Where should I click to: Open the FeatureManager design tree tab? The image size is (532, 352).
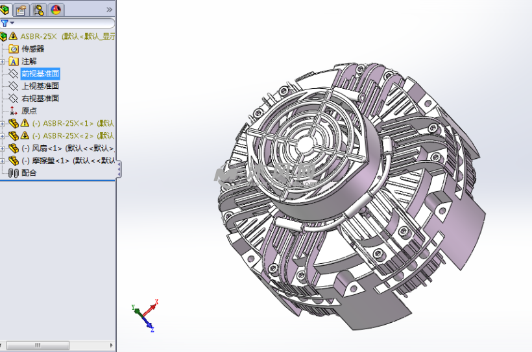(6, 9)
